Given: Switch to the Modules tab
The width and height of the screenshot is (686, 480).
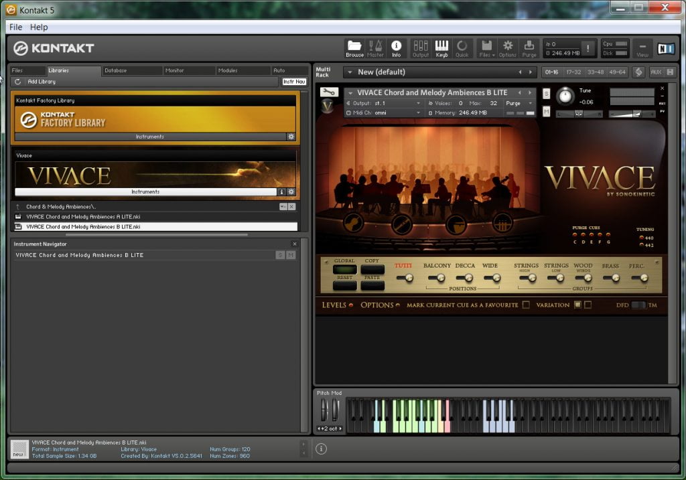Looking at the screenshot, I should (x=243, y=70).
